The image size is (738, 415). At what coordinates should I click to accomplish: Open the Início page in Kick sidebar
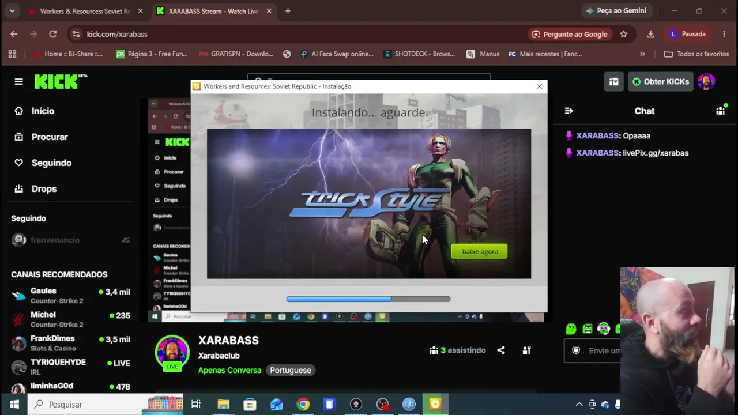[35, 111]
